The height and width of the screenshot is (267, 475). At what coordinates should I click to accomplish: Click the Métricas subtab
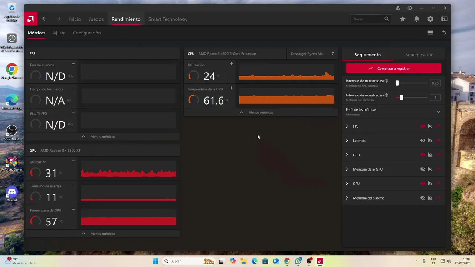(x=36, y=33)
